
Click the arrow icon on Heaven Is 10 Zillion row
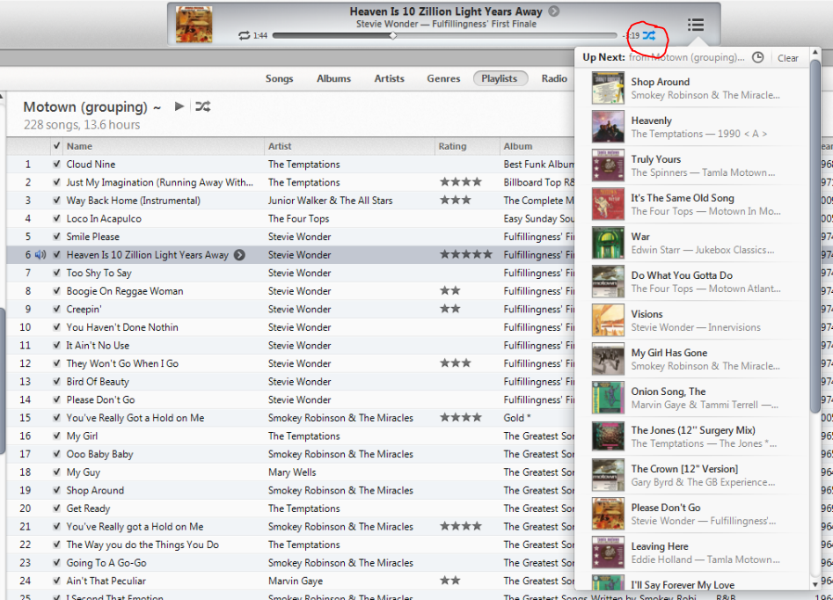pyautogui.click(x=240, y=255)
